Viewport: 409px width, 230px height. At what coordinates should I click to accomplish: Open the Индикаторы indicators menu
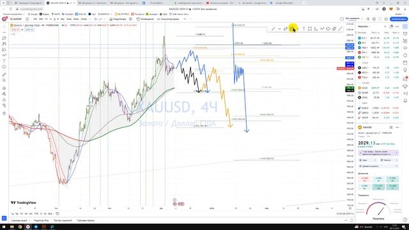118,19
